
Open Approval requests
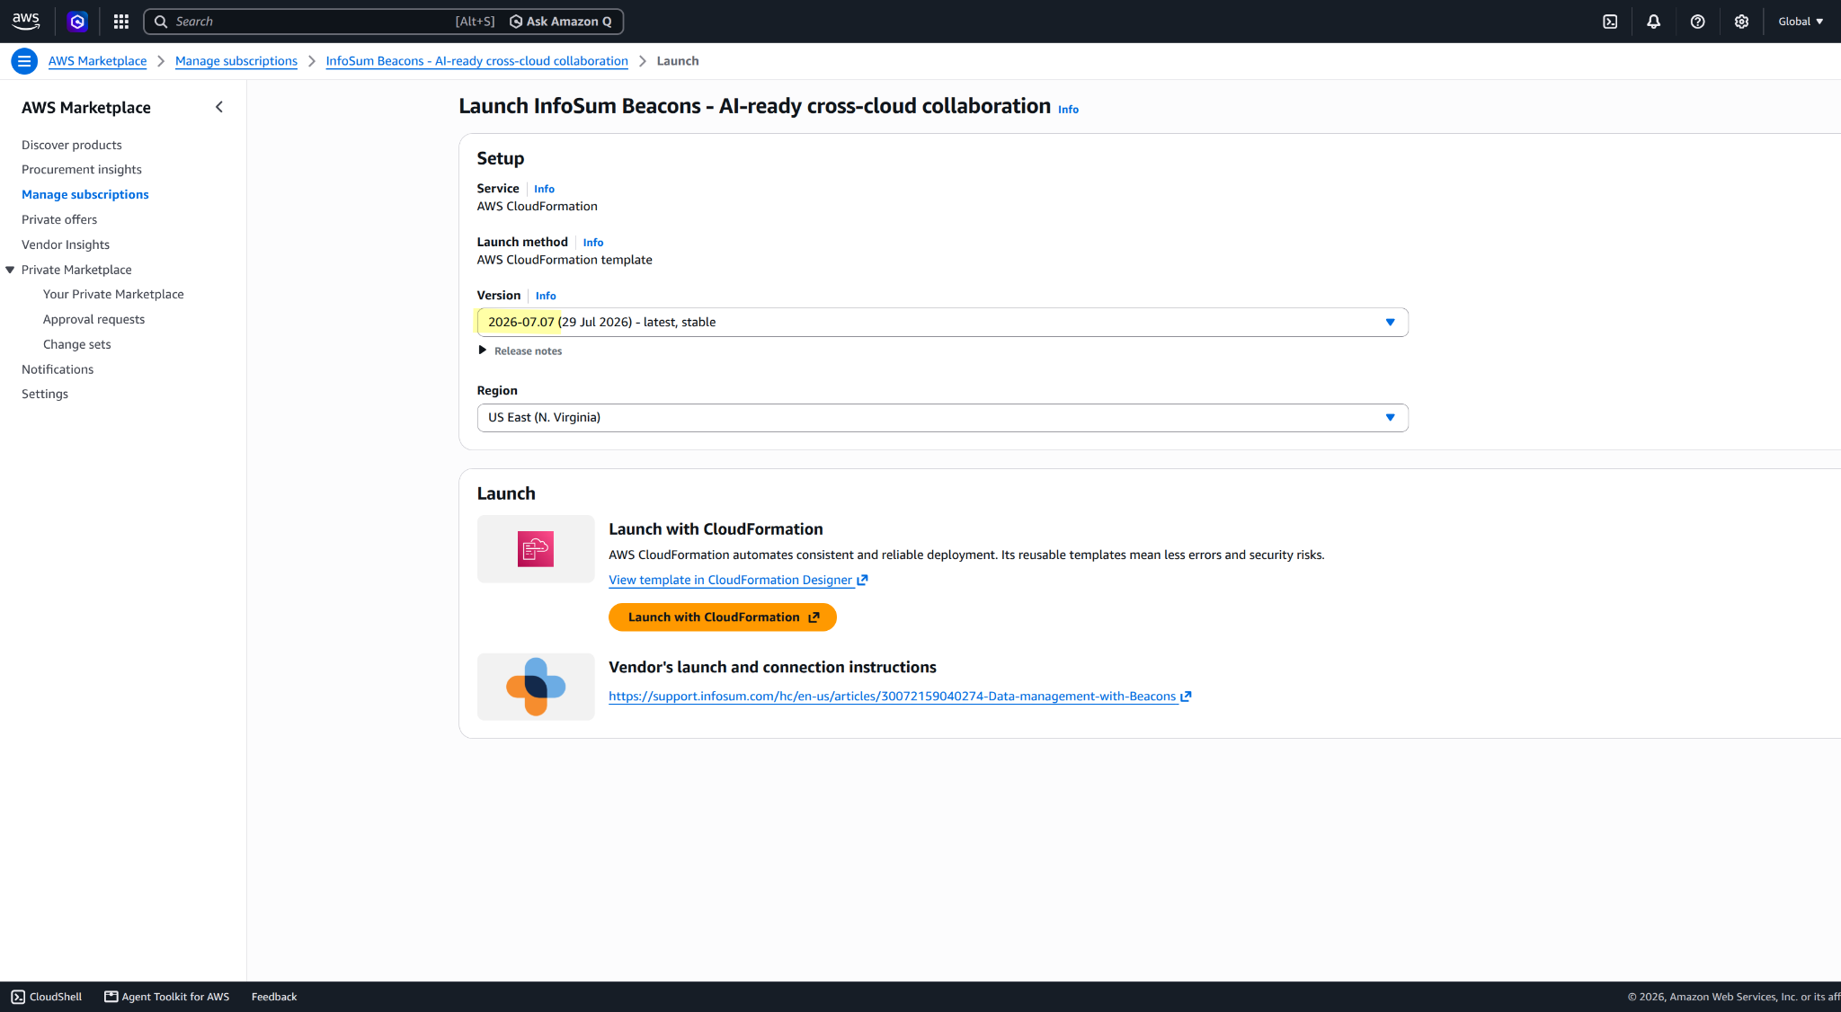click(93, 319)
